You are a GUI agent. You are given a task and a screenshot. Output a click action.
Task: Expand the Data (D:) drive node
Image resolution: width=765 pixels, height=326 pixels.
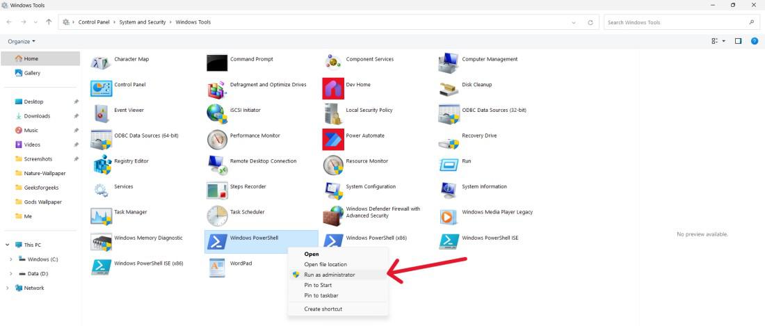pos(10,274)
